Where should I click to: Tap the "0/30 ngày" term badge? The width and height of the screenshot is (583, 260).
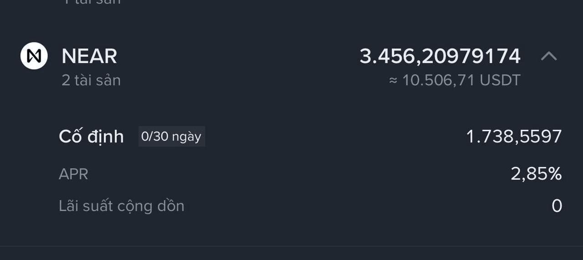click(x=172, y=137)
